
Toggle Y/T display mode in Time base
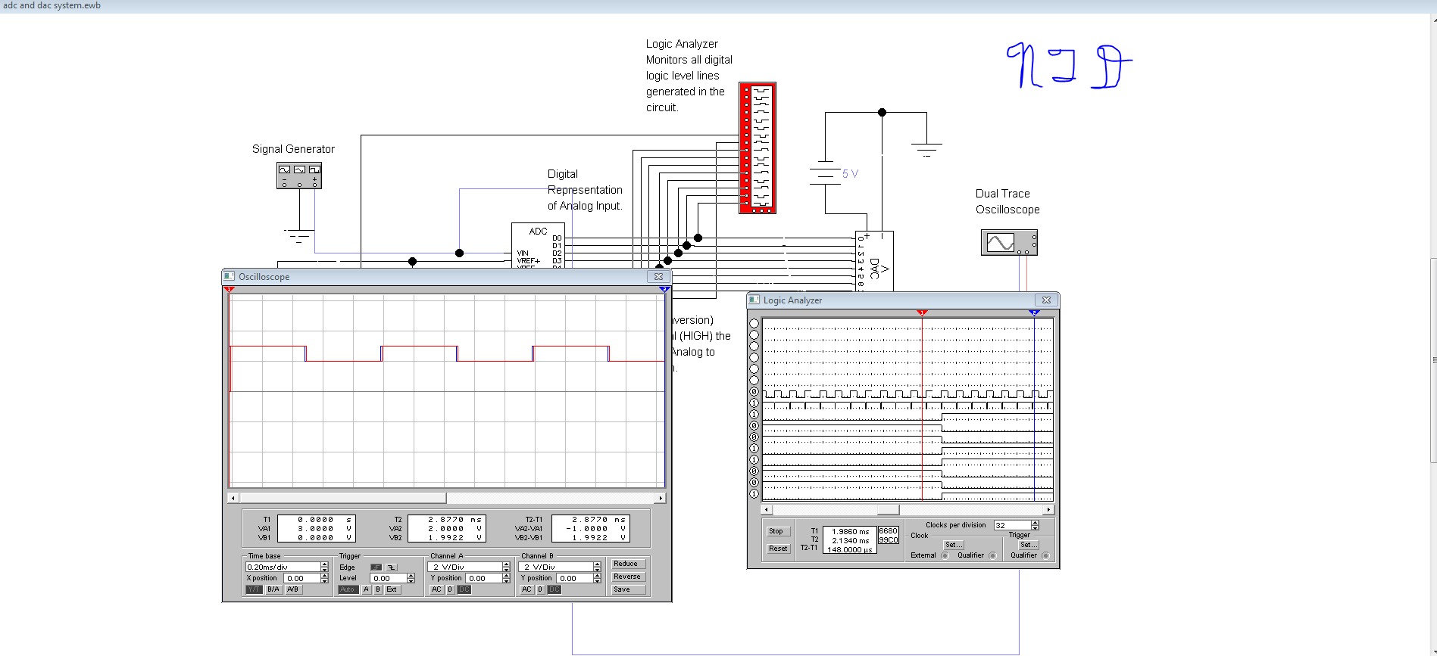(x=255, y=589)
